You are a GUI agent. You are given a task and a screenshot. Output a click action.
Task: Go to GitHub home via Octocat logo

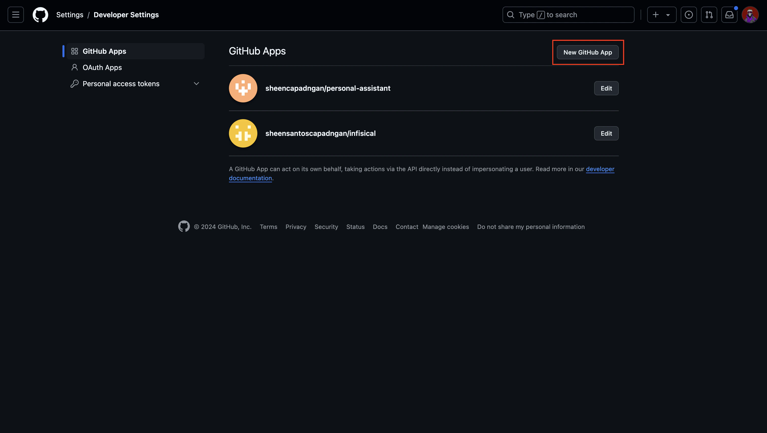coord(40,14)
